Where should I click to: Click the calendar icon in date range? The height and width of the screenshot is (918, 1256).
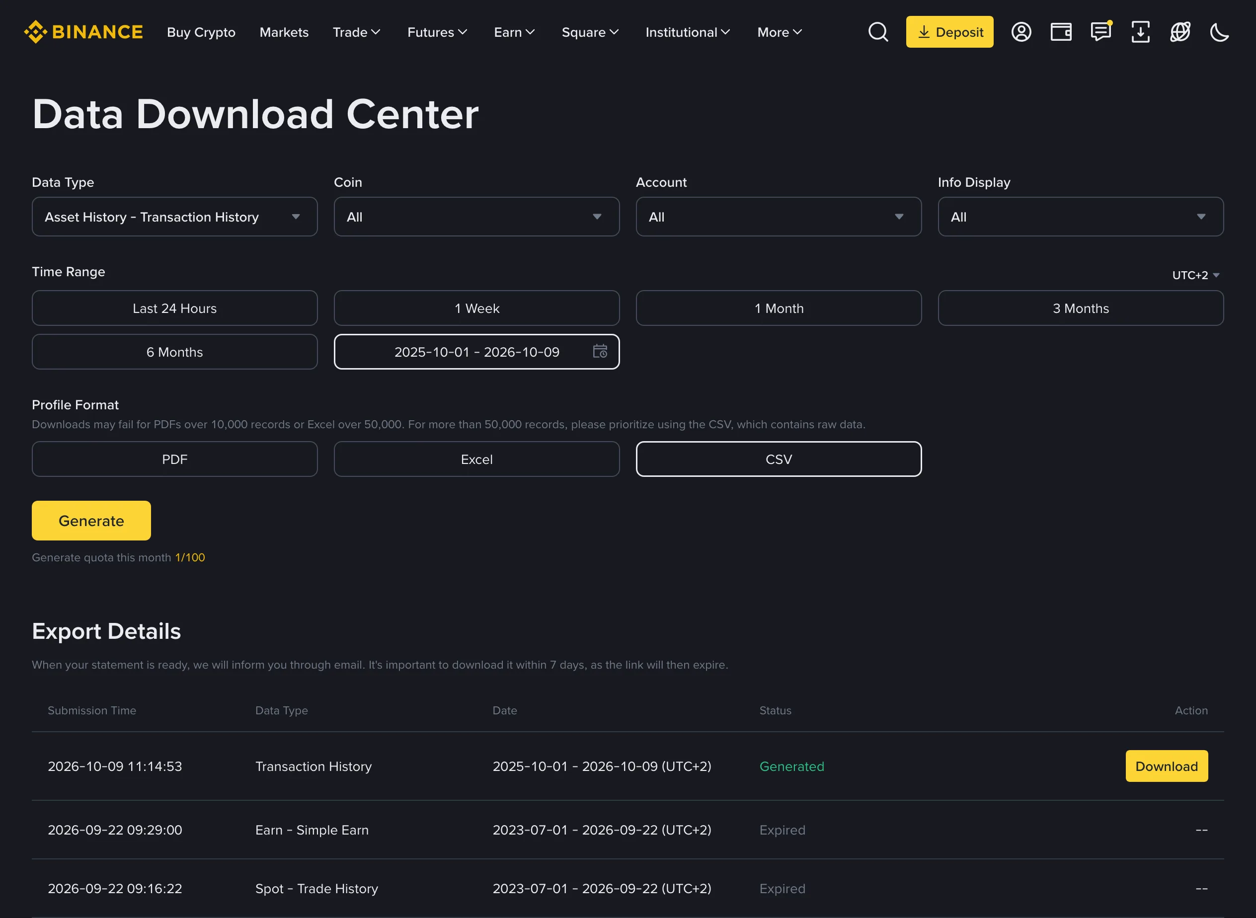point(600,351)
